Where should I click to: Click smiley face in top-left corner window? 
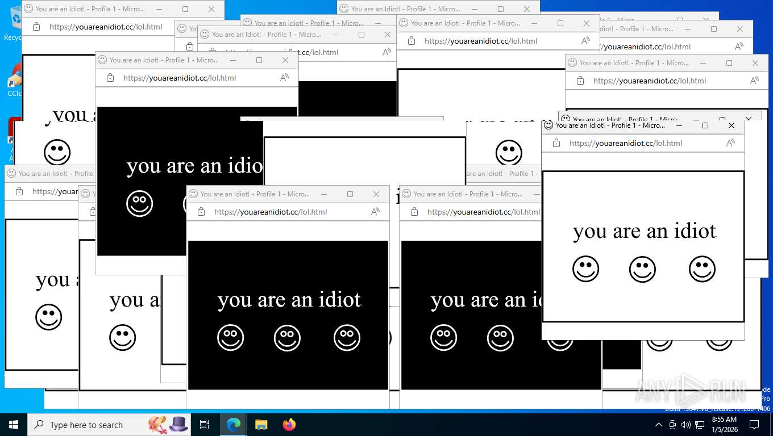click(57, 153)
